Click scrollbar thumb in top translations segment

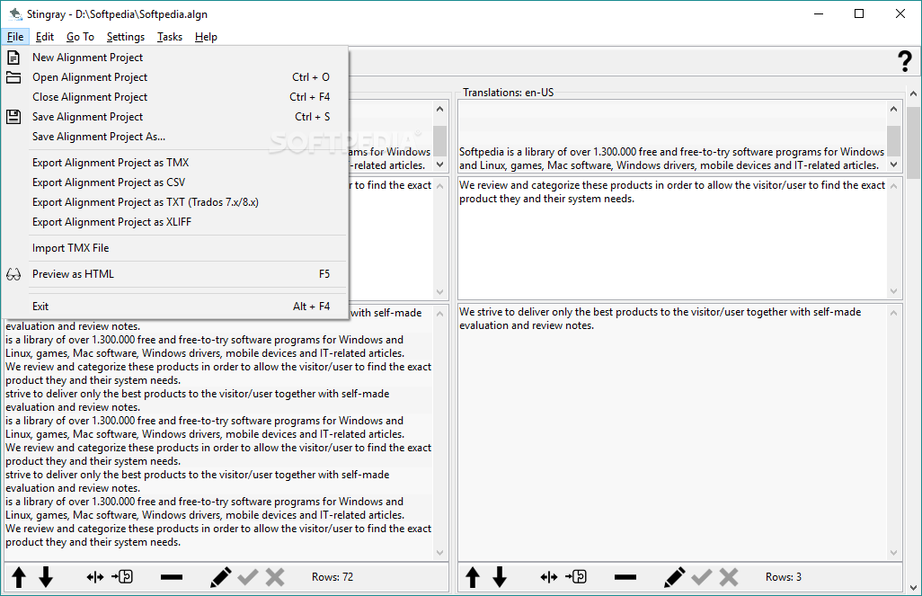tap(894, 141)
